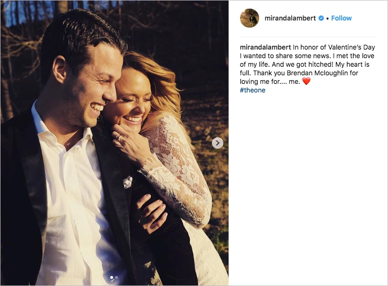This screenshot has width=388, height=286.
Task: Tap the verification seal beside the header username
Action: point(322,18)
